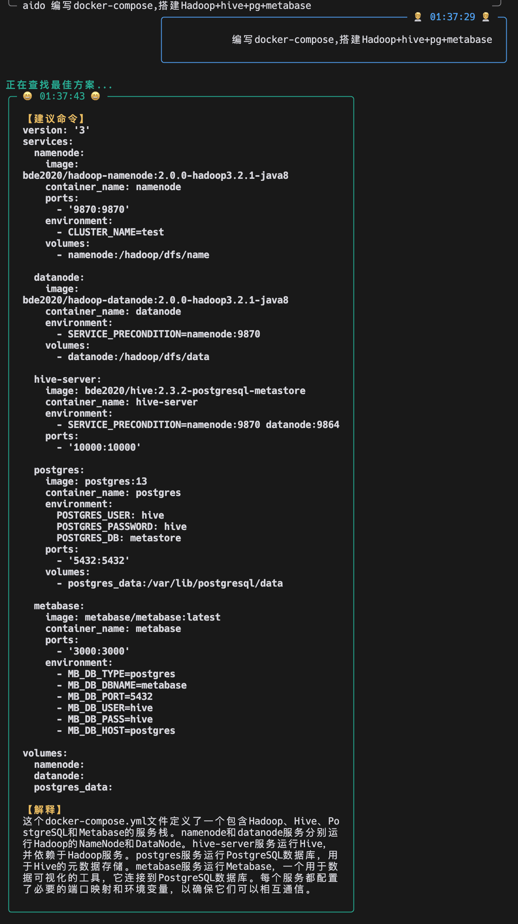Screen dimensions: 518x924
Task: Click the 01:37:43 response timestamp
Action: [62, 96]
